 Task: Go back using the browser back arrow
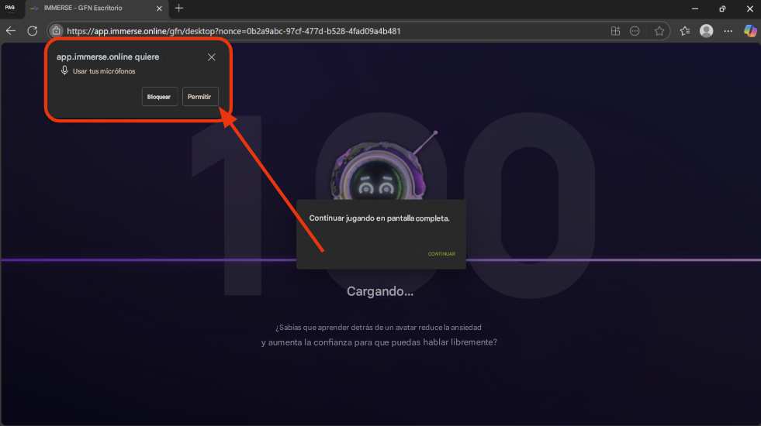11,31
